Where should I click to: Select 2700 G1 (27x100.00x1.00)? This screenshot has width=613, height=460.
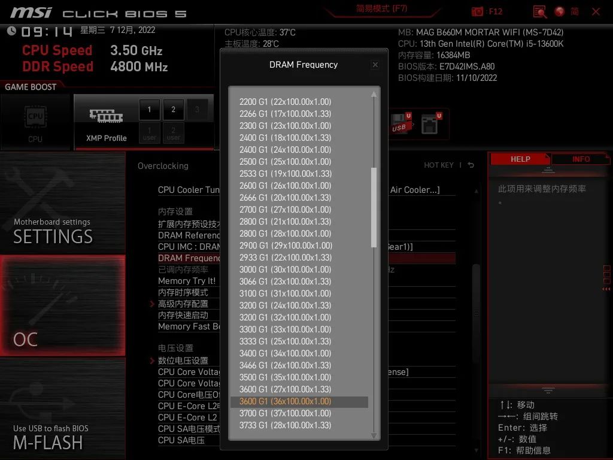[285, 210]
